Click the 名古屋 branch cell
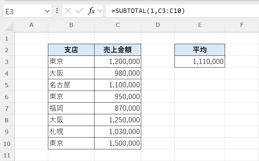 click(x=71, y=85)
